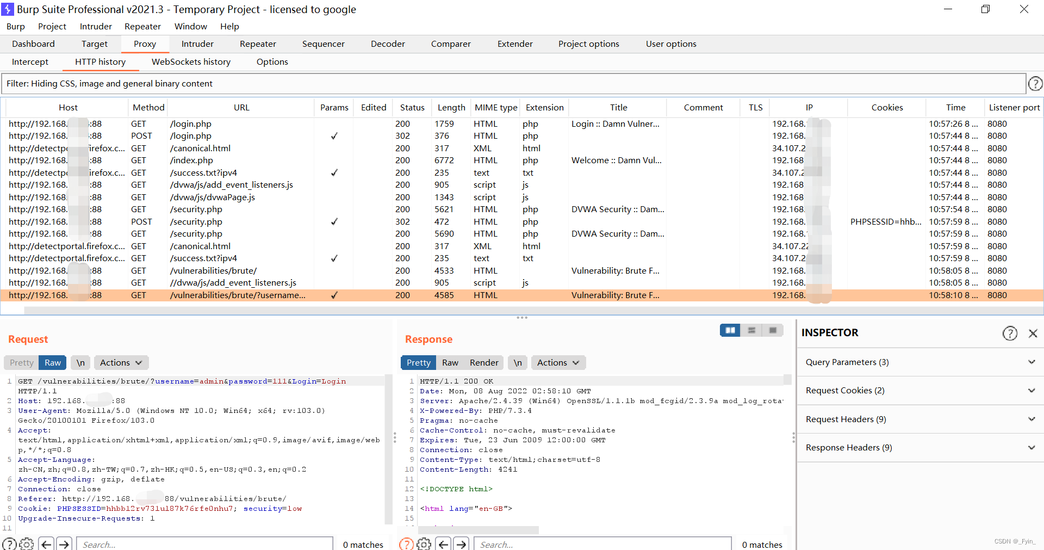Select the PHPSESSID=hhb... cookie cell
The height and width of the screenshot is (550, 1044).
click(x=886, y=222)
